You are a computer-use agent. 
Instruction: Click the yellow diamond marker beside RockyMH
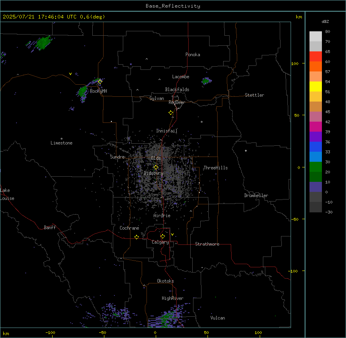point(100,82)
